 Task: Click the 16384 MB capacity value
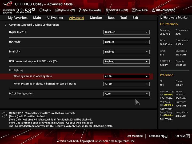181,65
